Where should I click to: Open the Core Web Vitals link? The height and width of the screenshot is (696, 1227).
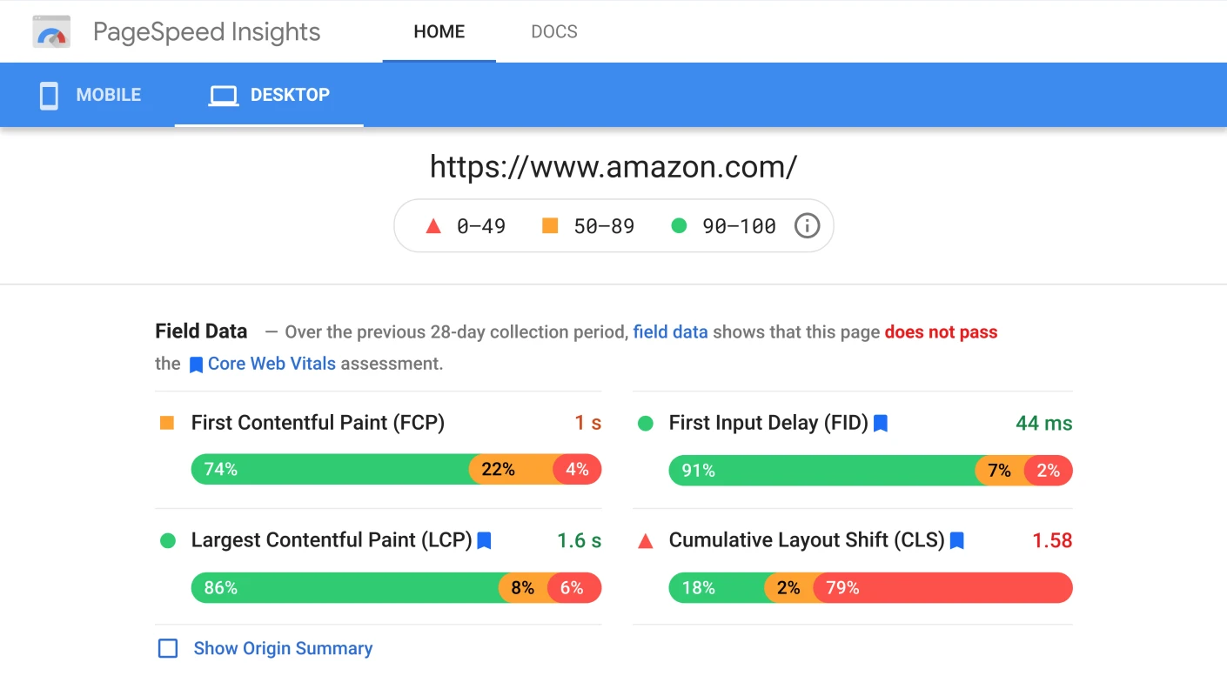coord(272,364)
